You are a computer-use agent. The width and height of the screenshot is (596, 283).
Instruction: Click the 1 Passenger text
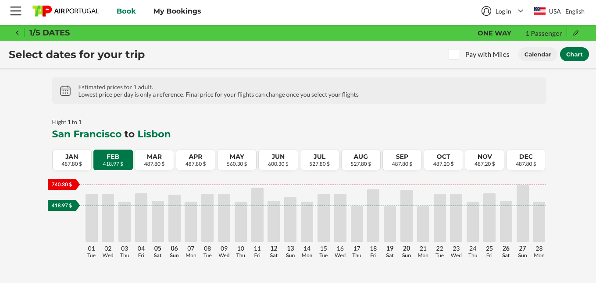click(x=544, y=33)
